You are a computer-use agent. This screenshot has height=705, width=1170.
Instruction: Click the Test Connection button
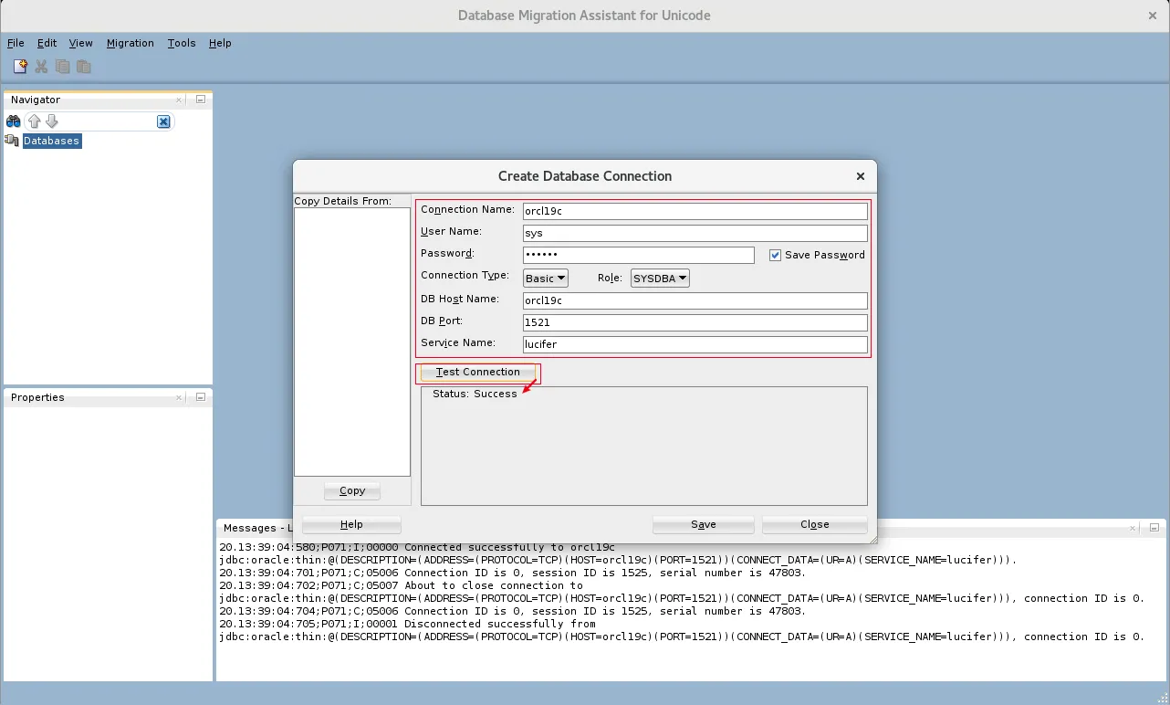click(x=477, y=373)
